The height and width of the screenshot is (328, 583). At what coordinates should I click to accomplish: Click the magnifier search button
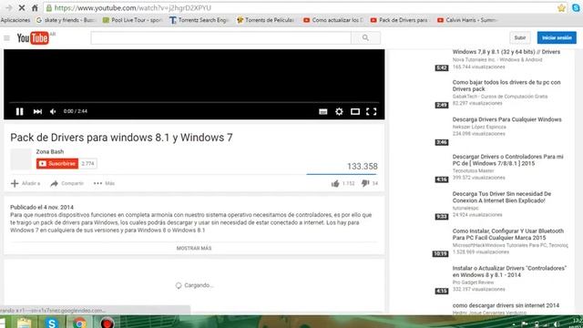365,37
